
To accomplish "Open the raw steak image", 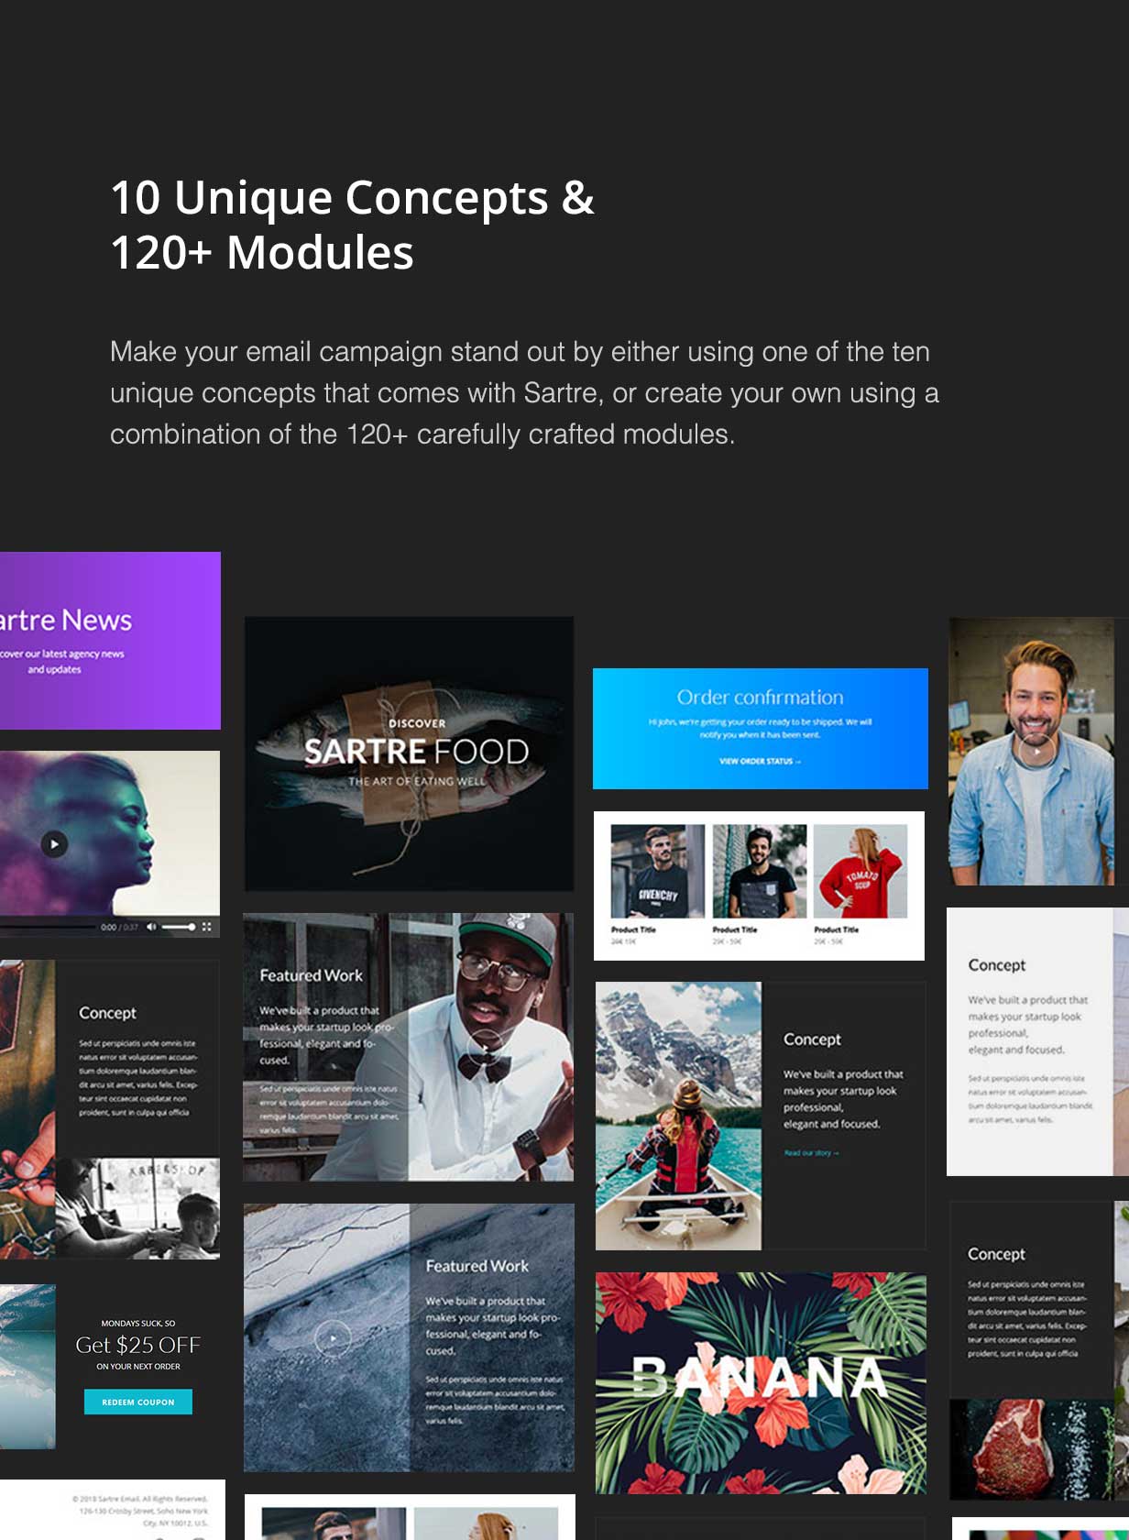I will (1030, 1449).
